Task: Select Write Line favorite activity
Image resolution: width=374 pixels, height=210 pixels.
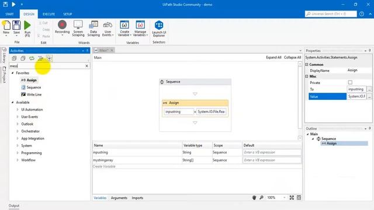Action: [31, 94]
